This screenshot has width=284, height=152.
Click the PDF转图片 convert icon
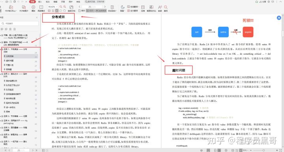24,7
